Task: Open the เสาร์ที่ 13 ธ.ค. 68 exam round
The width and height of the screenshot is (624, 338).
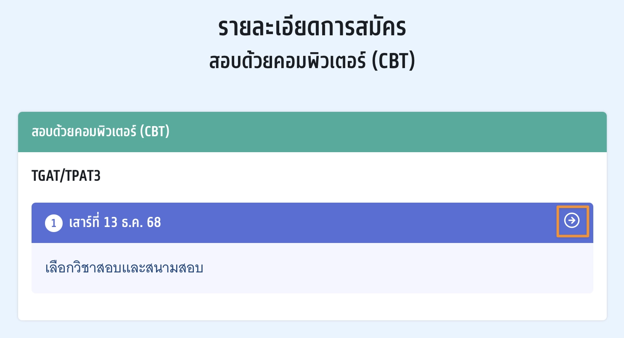Action: point(114,222)
